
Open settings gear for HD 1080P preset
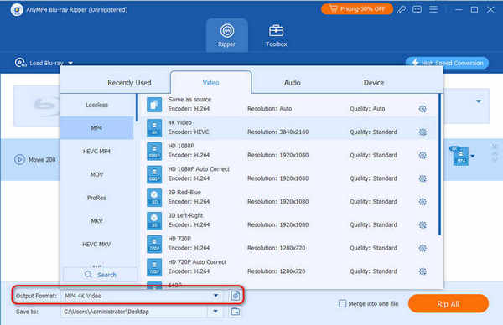click(x=423, y=156)
